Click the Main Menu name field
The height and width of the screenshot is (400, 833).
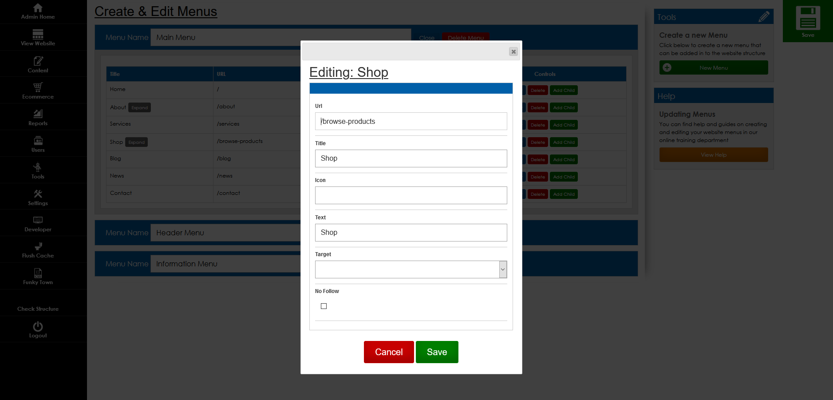281,37
